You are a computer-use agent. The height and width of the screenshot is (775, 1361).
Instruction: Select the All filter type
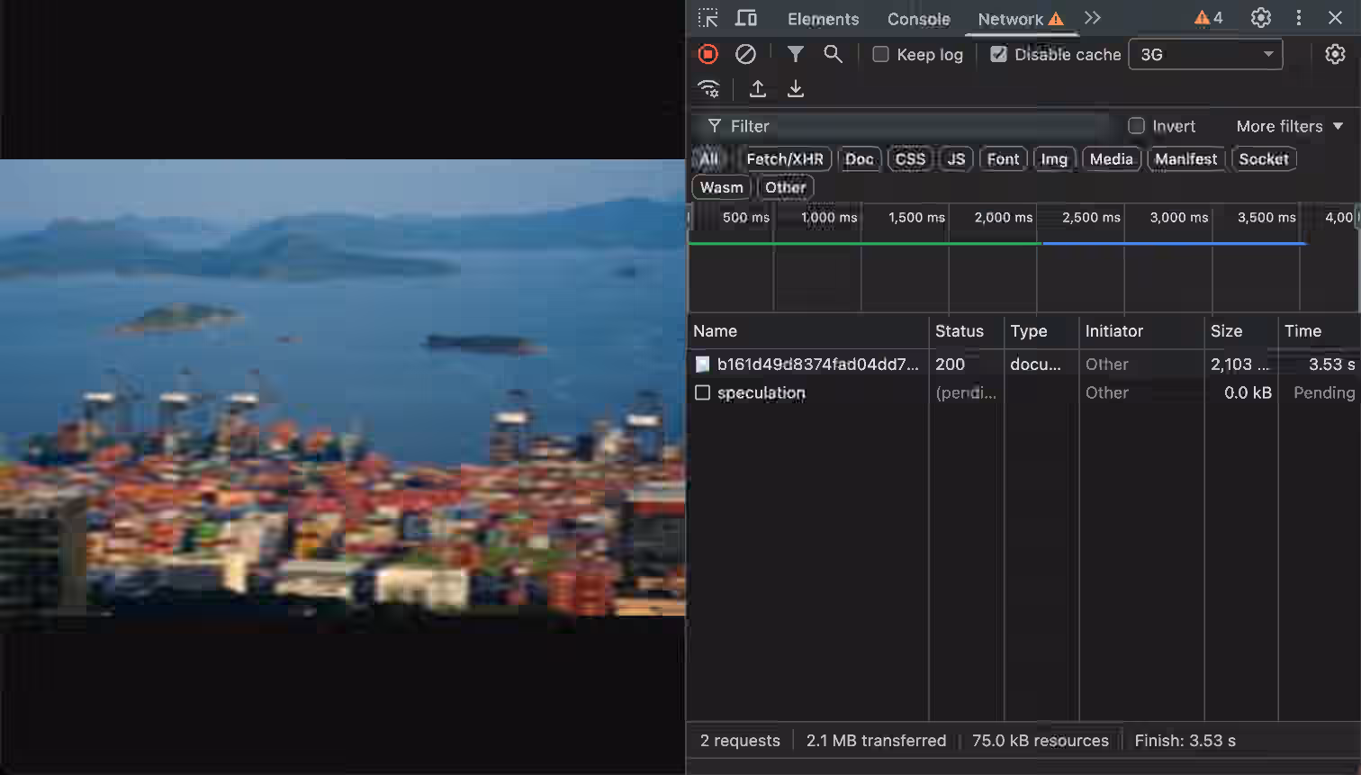tap(709, 159)
